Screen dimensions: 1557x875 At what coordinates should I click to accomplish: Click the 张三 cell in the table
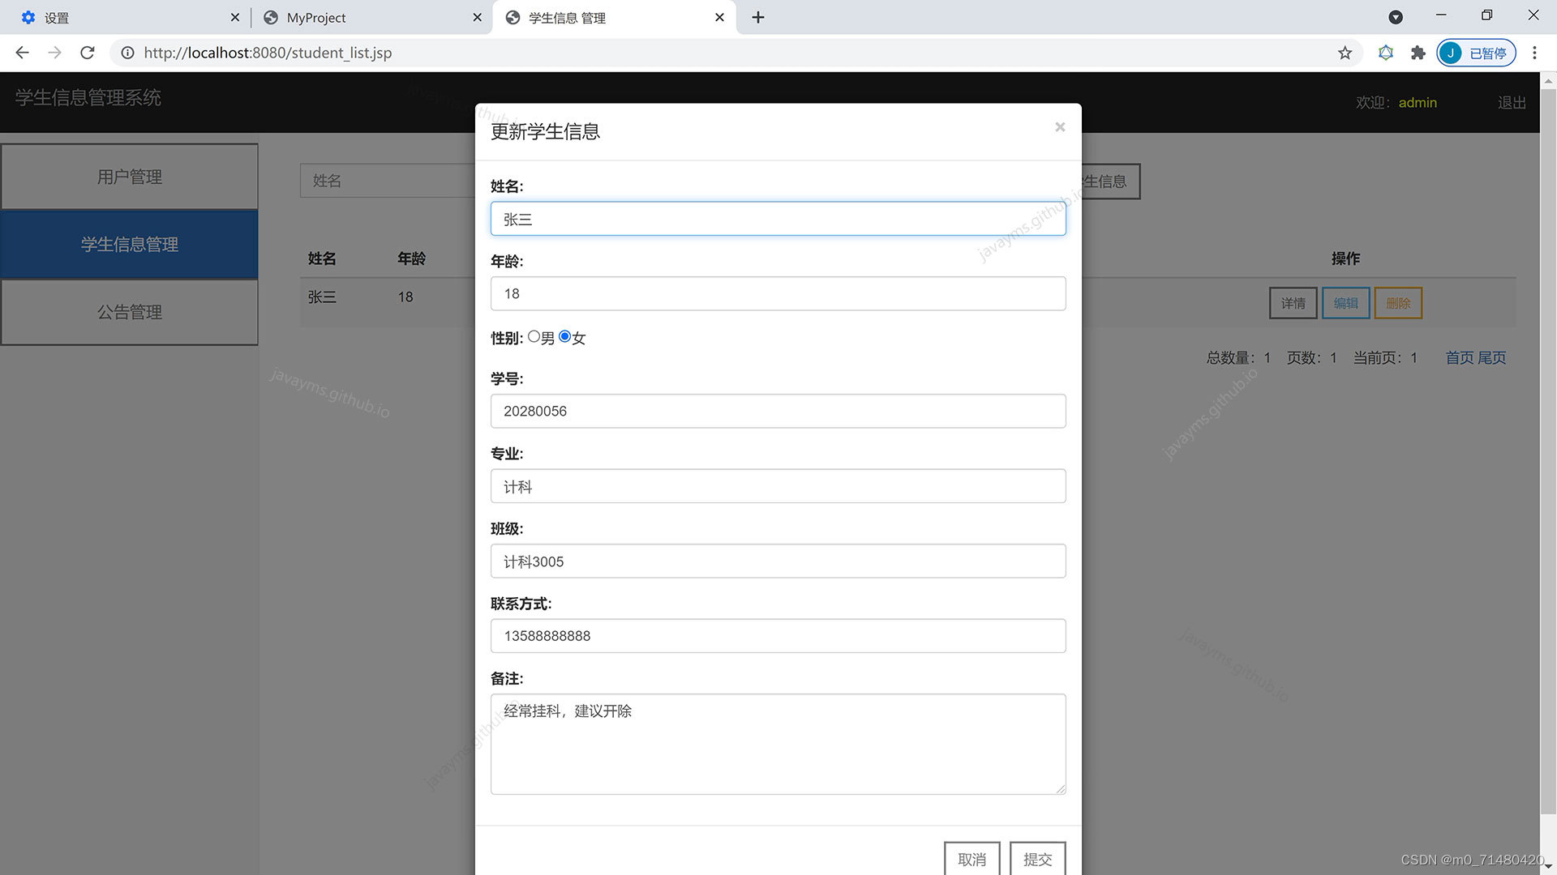(322, 297)
